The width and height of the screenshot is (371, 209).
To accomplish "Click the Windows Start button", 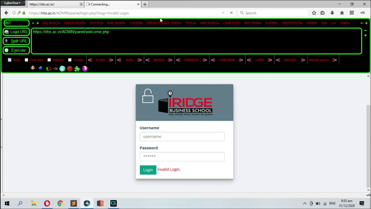I will click(7, 203).
